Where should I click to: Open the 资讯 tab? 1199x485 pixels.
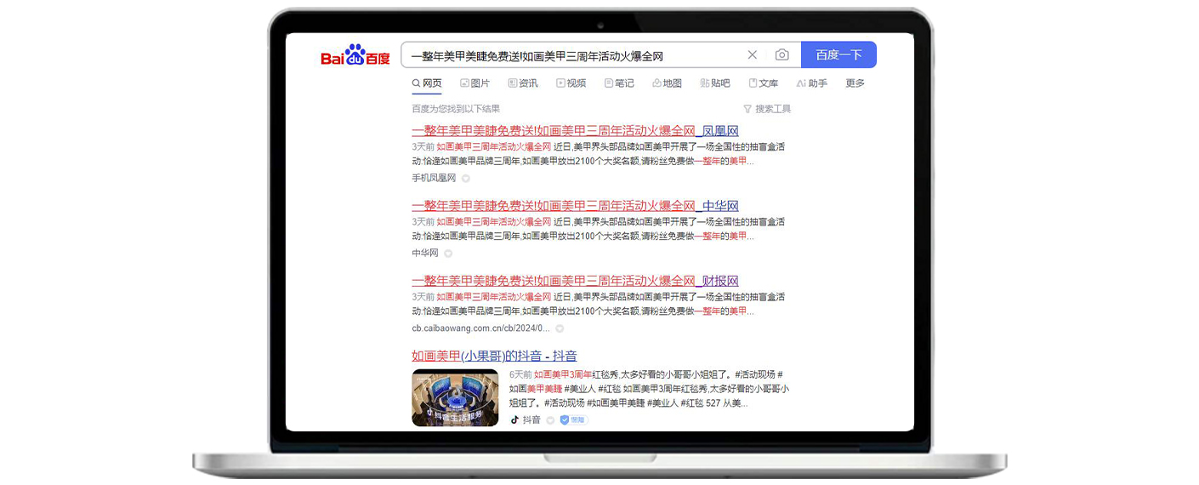tap(523, 83)
